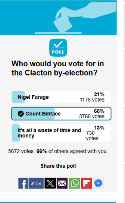Share the poll on Flipboard
Viewport: 125px width, 203px height.
(86, 183)
